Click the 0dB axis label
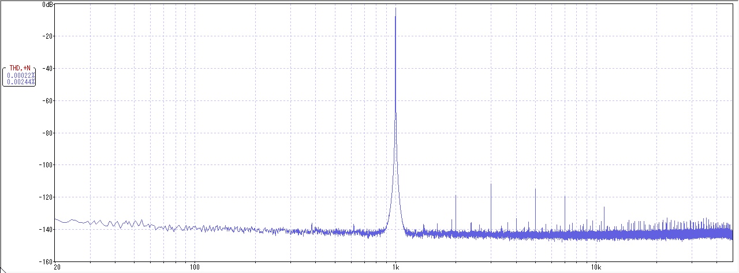 click(48, 5)
